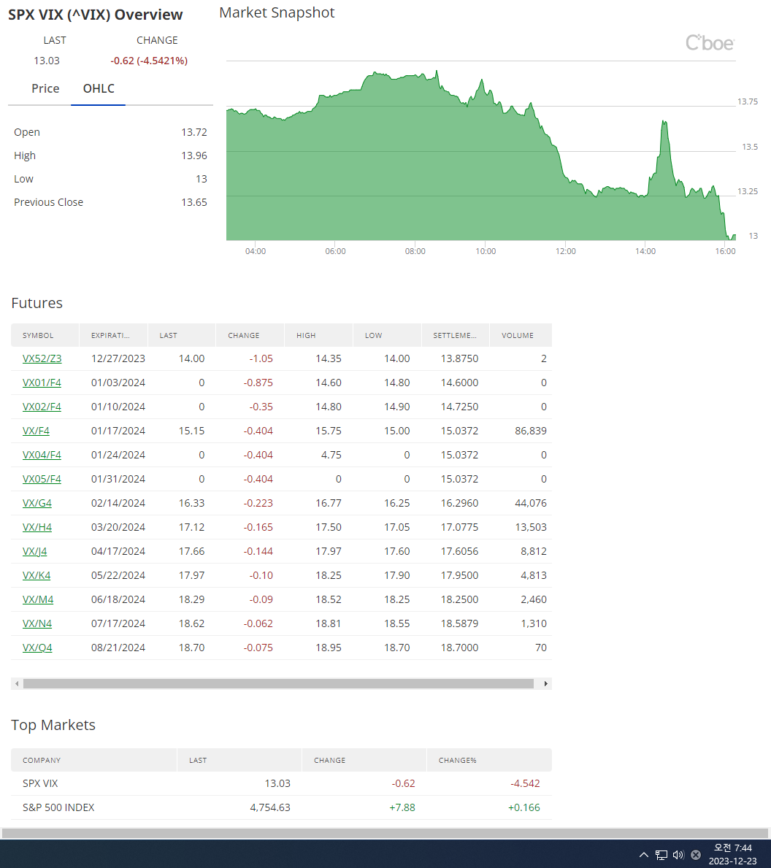Open the VX/N4 futures link
771x868 pixels.
coord(37,623)
